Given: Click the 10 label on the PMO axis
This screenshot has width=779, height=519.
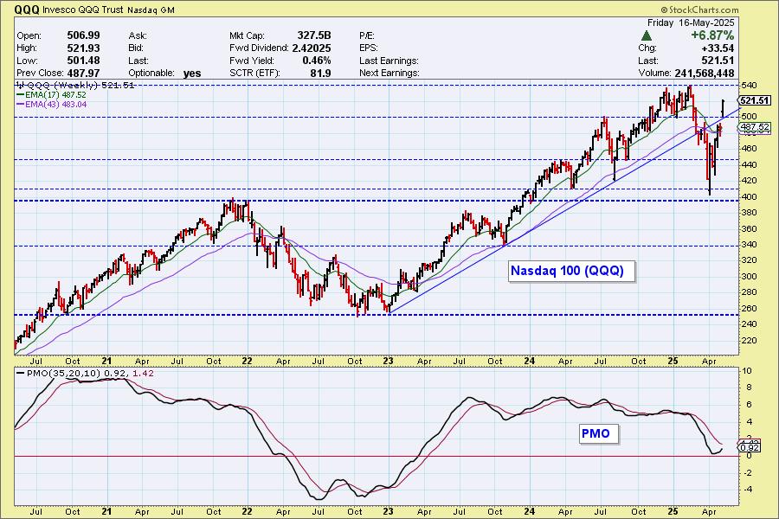Looking at the screenshot, I should [747, 371].
